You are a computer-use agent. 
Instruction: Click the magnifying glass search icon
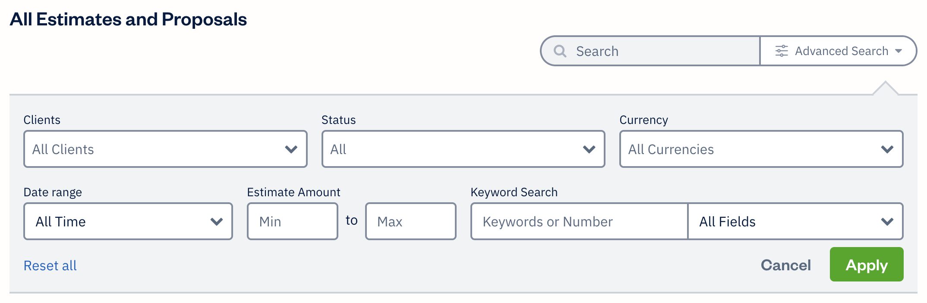560,50
